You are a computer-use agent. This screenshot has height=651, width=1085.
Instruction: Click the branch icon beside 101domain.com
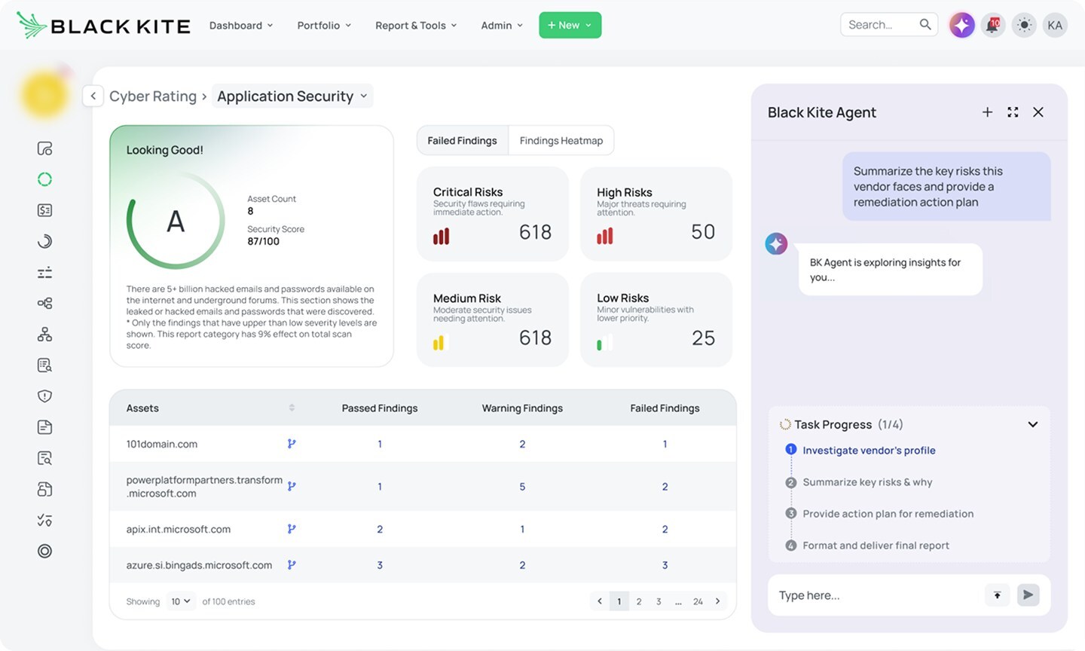click(x=292, y=444)
